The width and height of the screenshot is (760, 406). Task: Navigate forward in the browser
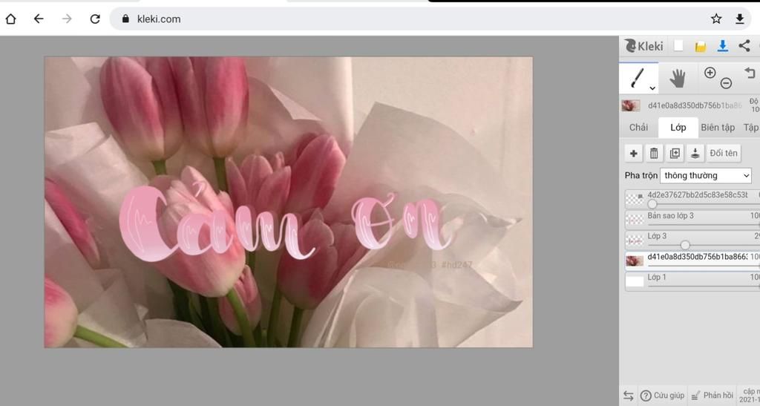coord(67,19)
